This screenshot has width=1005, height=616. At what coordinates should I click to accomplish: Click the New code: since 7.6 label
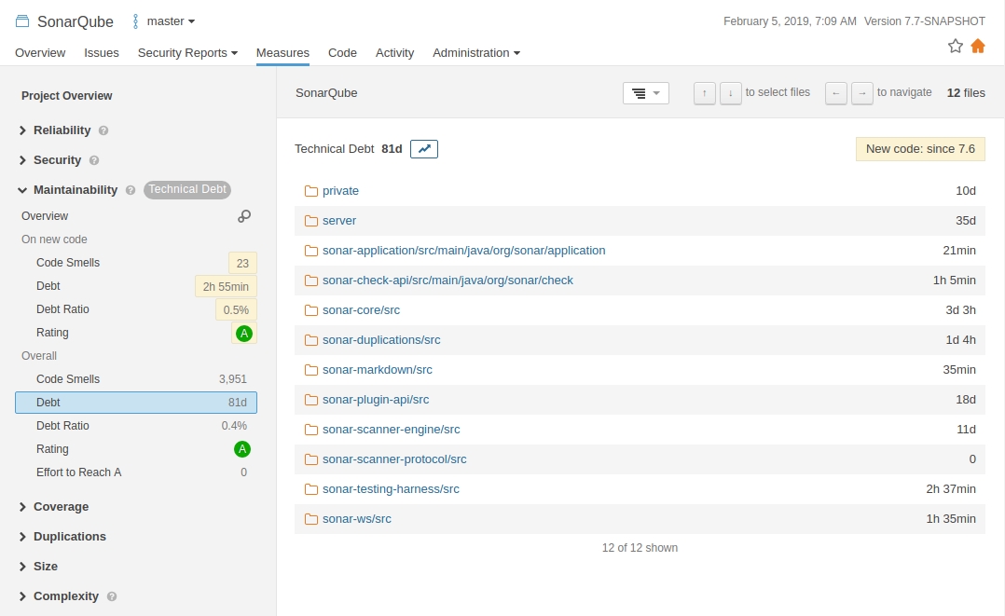point(920,149)
